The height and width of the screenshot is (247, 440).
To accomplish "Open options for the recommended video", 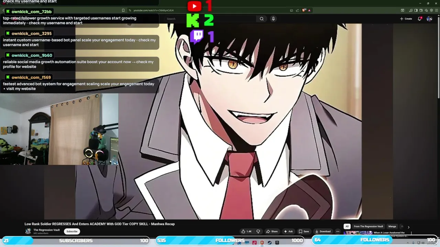I will click(x=411, y=233).
